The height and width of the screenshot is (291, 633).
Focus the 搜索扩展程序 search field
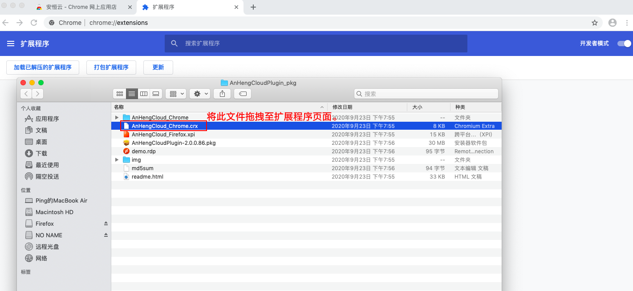pyautogui.click(x=316, y=44)
